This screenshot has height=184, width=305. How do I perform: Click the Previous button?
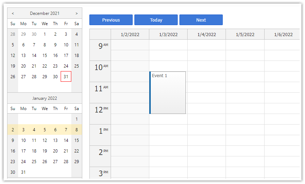pos(111,20)
